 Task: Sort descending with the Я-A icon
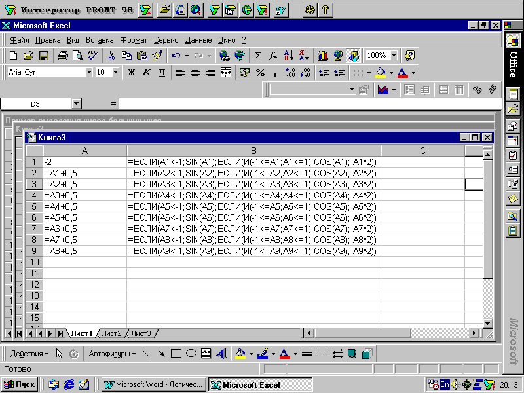304,56
